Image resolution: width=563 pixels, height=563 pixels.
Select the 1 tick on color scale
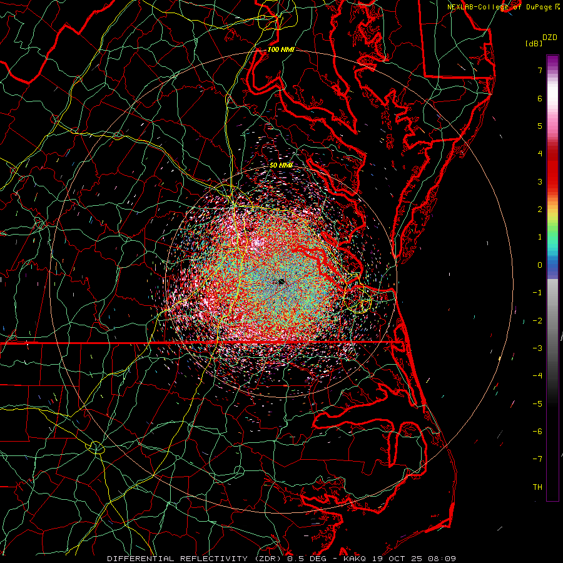click(x=540, y=237)
